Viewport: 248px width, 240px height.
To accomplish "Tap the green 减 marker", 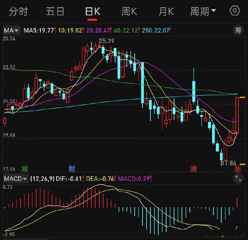I will click(x=24, y=169).
